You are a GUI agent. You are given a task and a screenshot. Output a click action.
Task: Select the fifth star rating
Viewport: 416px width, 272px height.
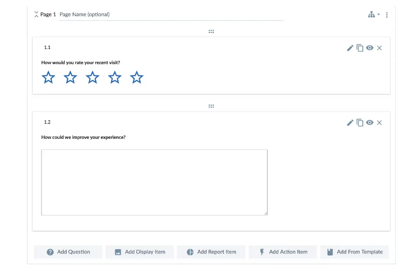137,77
